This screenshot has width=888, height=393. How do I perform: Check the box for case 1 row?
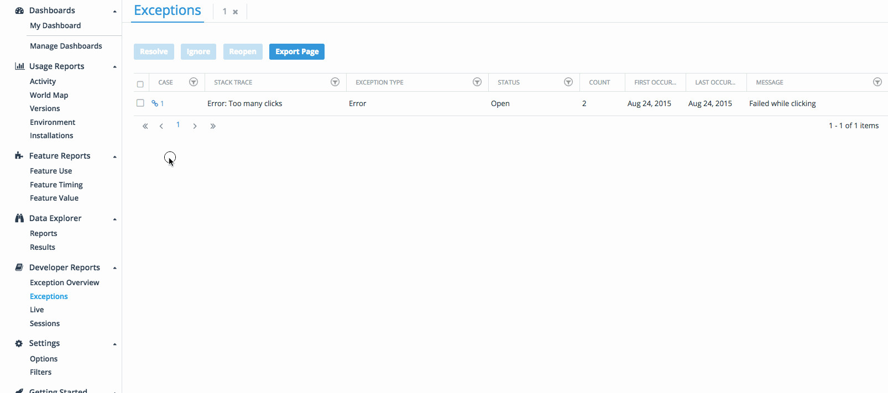(x=140, y=103)
